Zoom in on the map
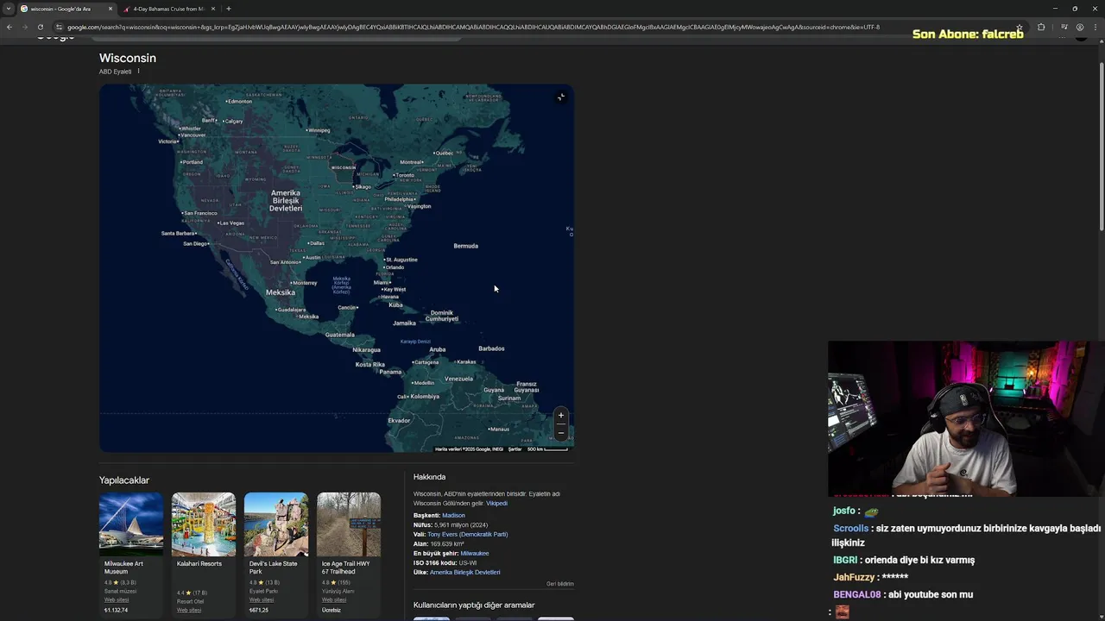1105x621 pixels. 560,415
